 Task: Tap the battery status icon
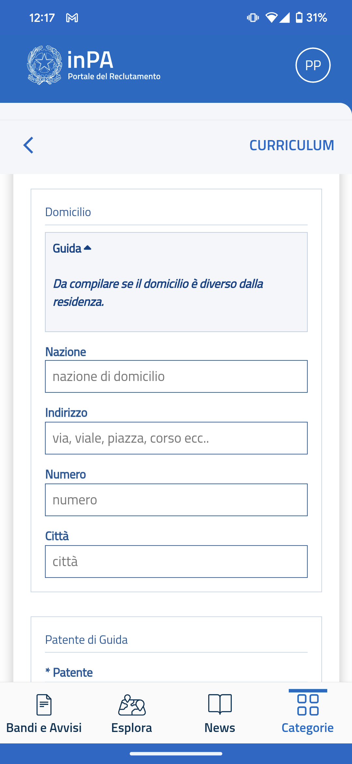(299, 17)
